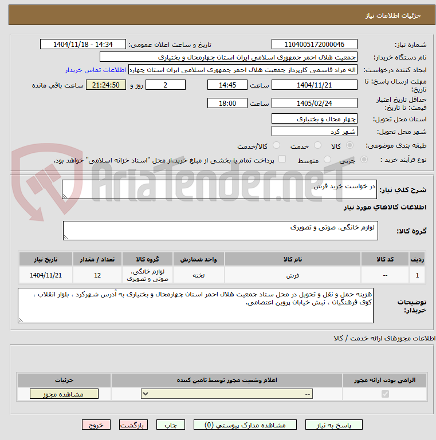This screenshot has height=440, width=436.
Task: Click the quantity cell showing 12
Action: coord(97,275)
